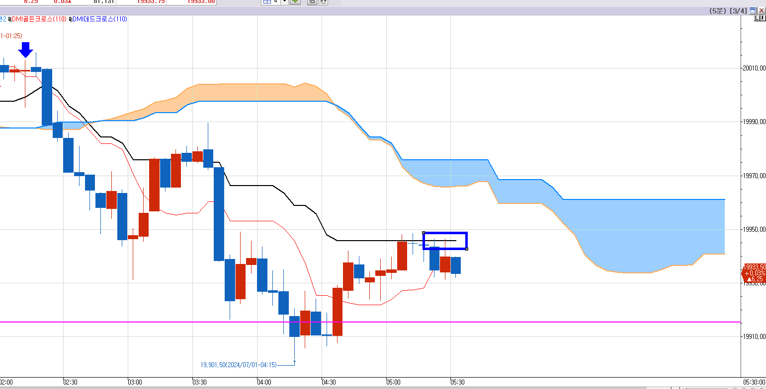Close the 5분 chart pane
Image resolution: width=766 pixels, height=389 pixels.
tap(762, 10)
